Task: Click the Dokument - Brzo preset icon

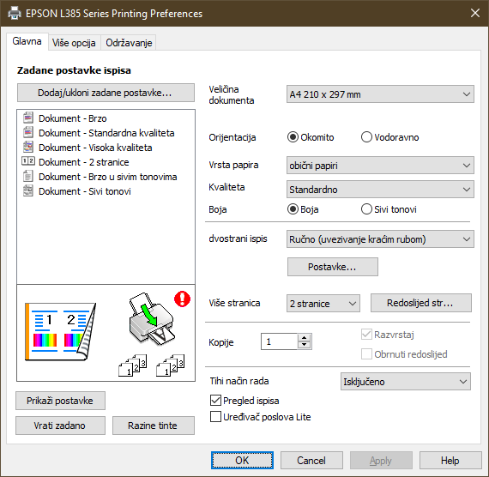Action: tap(27, 118)
